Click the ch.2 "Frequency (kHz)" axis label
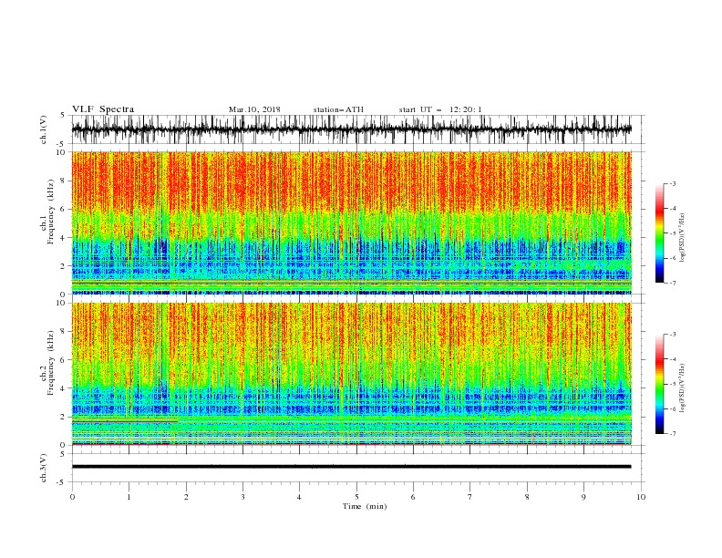This screenshot has width=722, height=558. point(51,363)
